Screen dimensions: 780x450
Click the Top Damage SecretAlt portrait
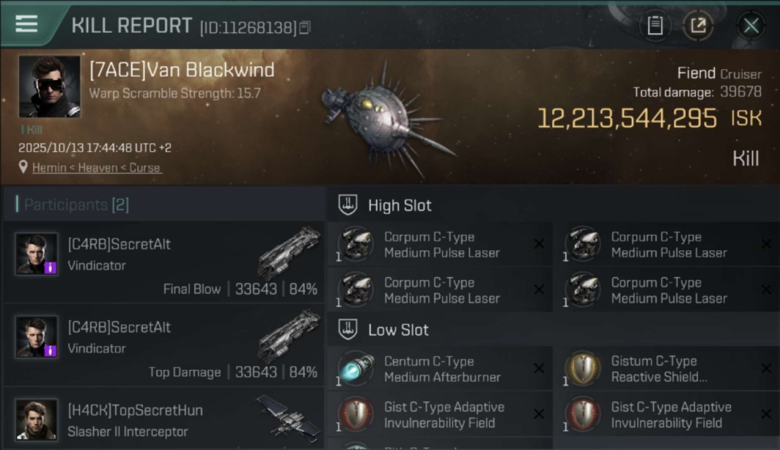pos(37,337)
